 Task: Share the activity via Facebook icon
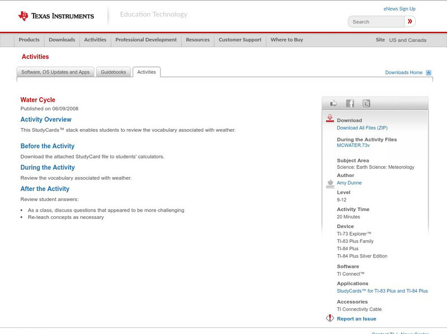pyautogui.click(x=350, y=103)
